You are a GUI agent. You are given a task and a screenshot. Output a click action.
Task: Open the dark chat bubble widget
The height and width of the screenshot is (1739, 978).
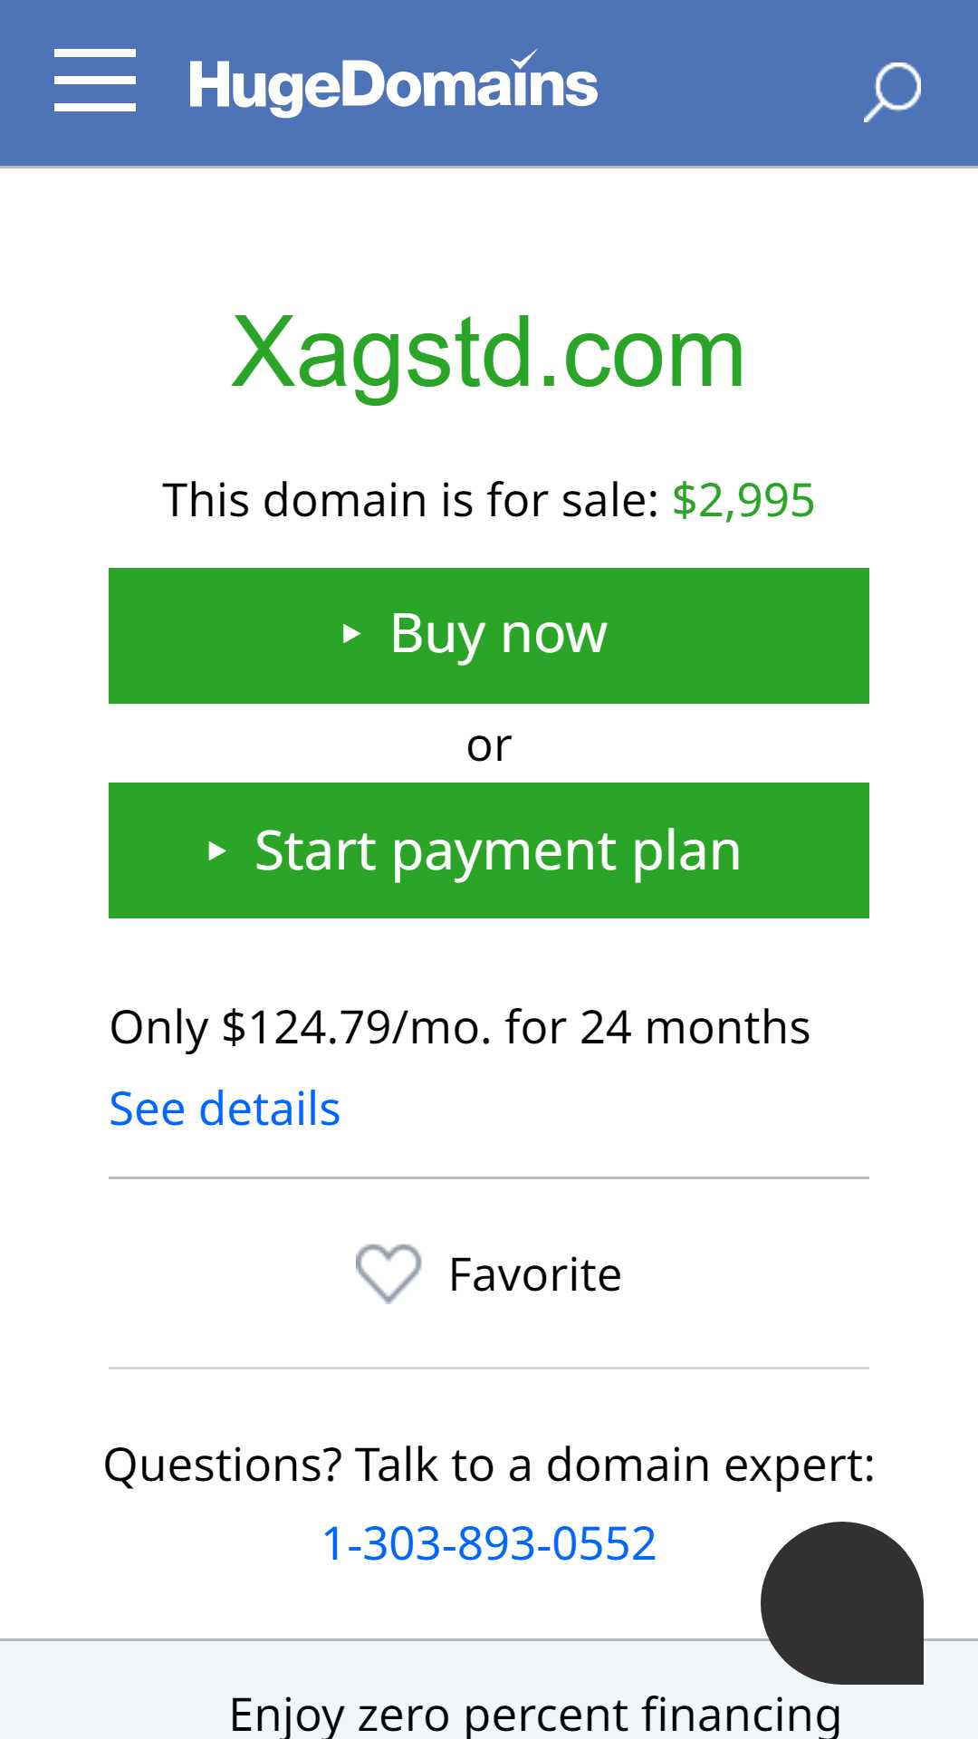[x=842, y=1603]
